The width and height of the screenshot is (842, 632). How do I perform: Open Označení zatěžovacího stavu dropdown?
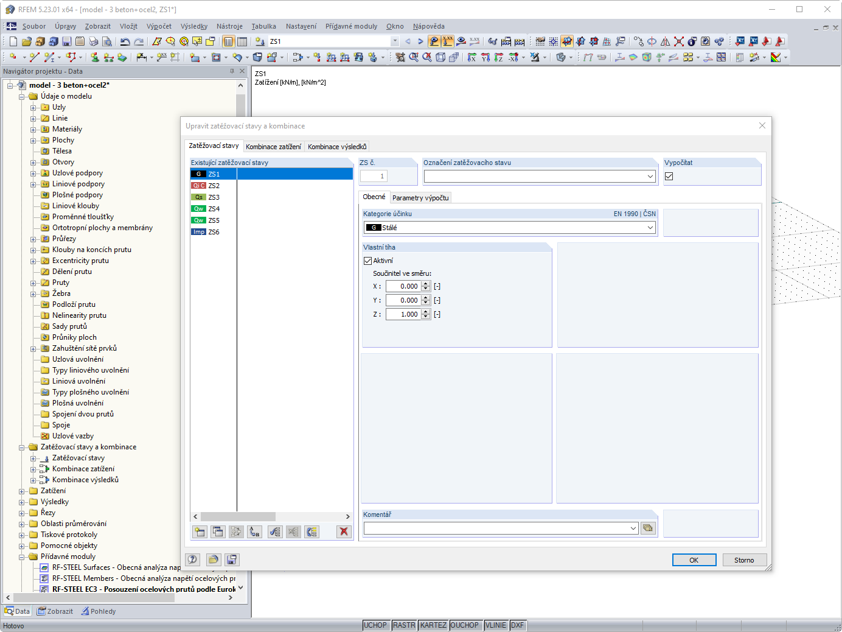(650, 177)
